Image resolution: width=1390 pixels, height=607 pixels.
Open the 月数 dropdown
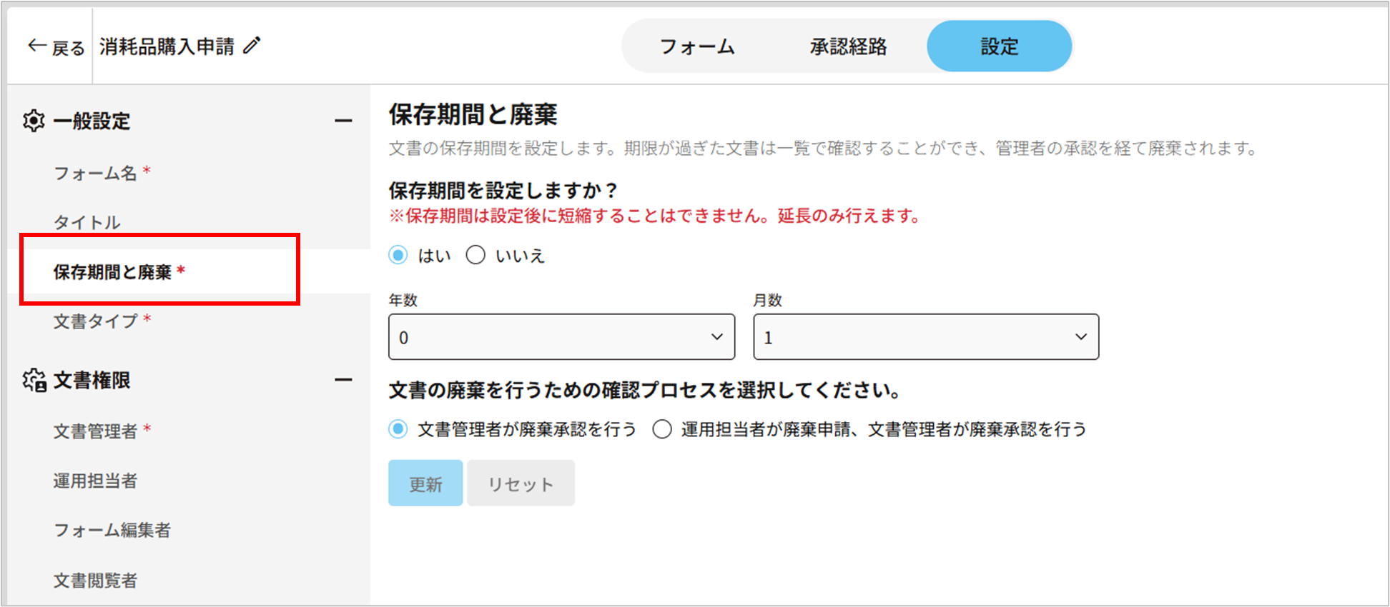coord(925,337)
